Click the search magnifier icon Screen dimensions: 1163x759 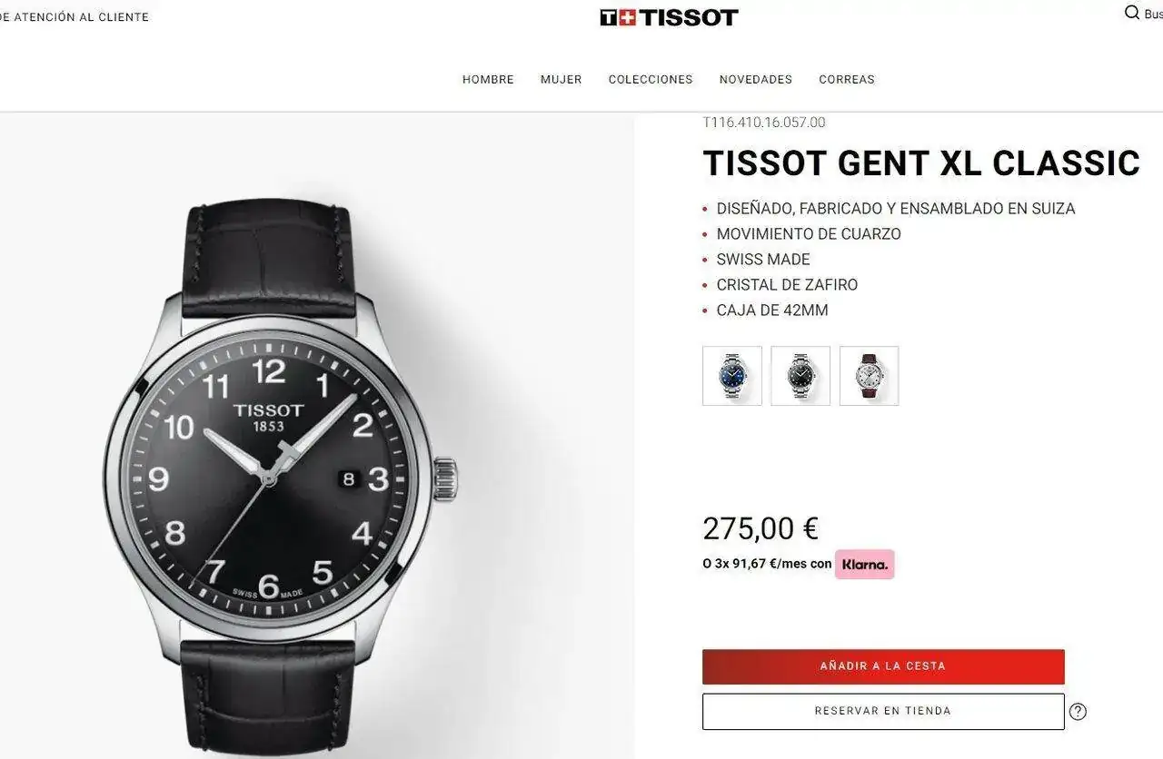click(1132, 14)
